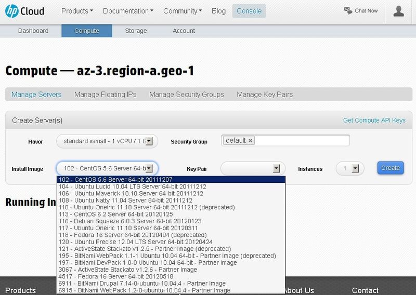
Task: Open the user account avatar icon
Action: 398,11
